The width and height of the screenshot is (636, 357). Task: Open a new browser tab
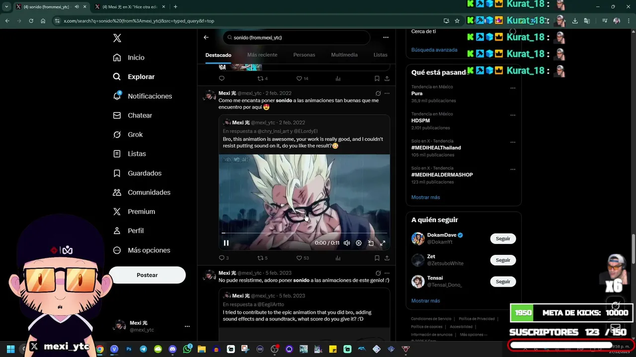click(175, 7)
